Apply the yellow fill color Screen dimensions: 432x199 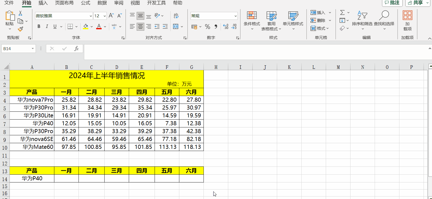pyautogui.click(x=86, y=26)
